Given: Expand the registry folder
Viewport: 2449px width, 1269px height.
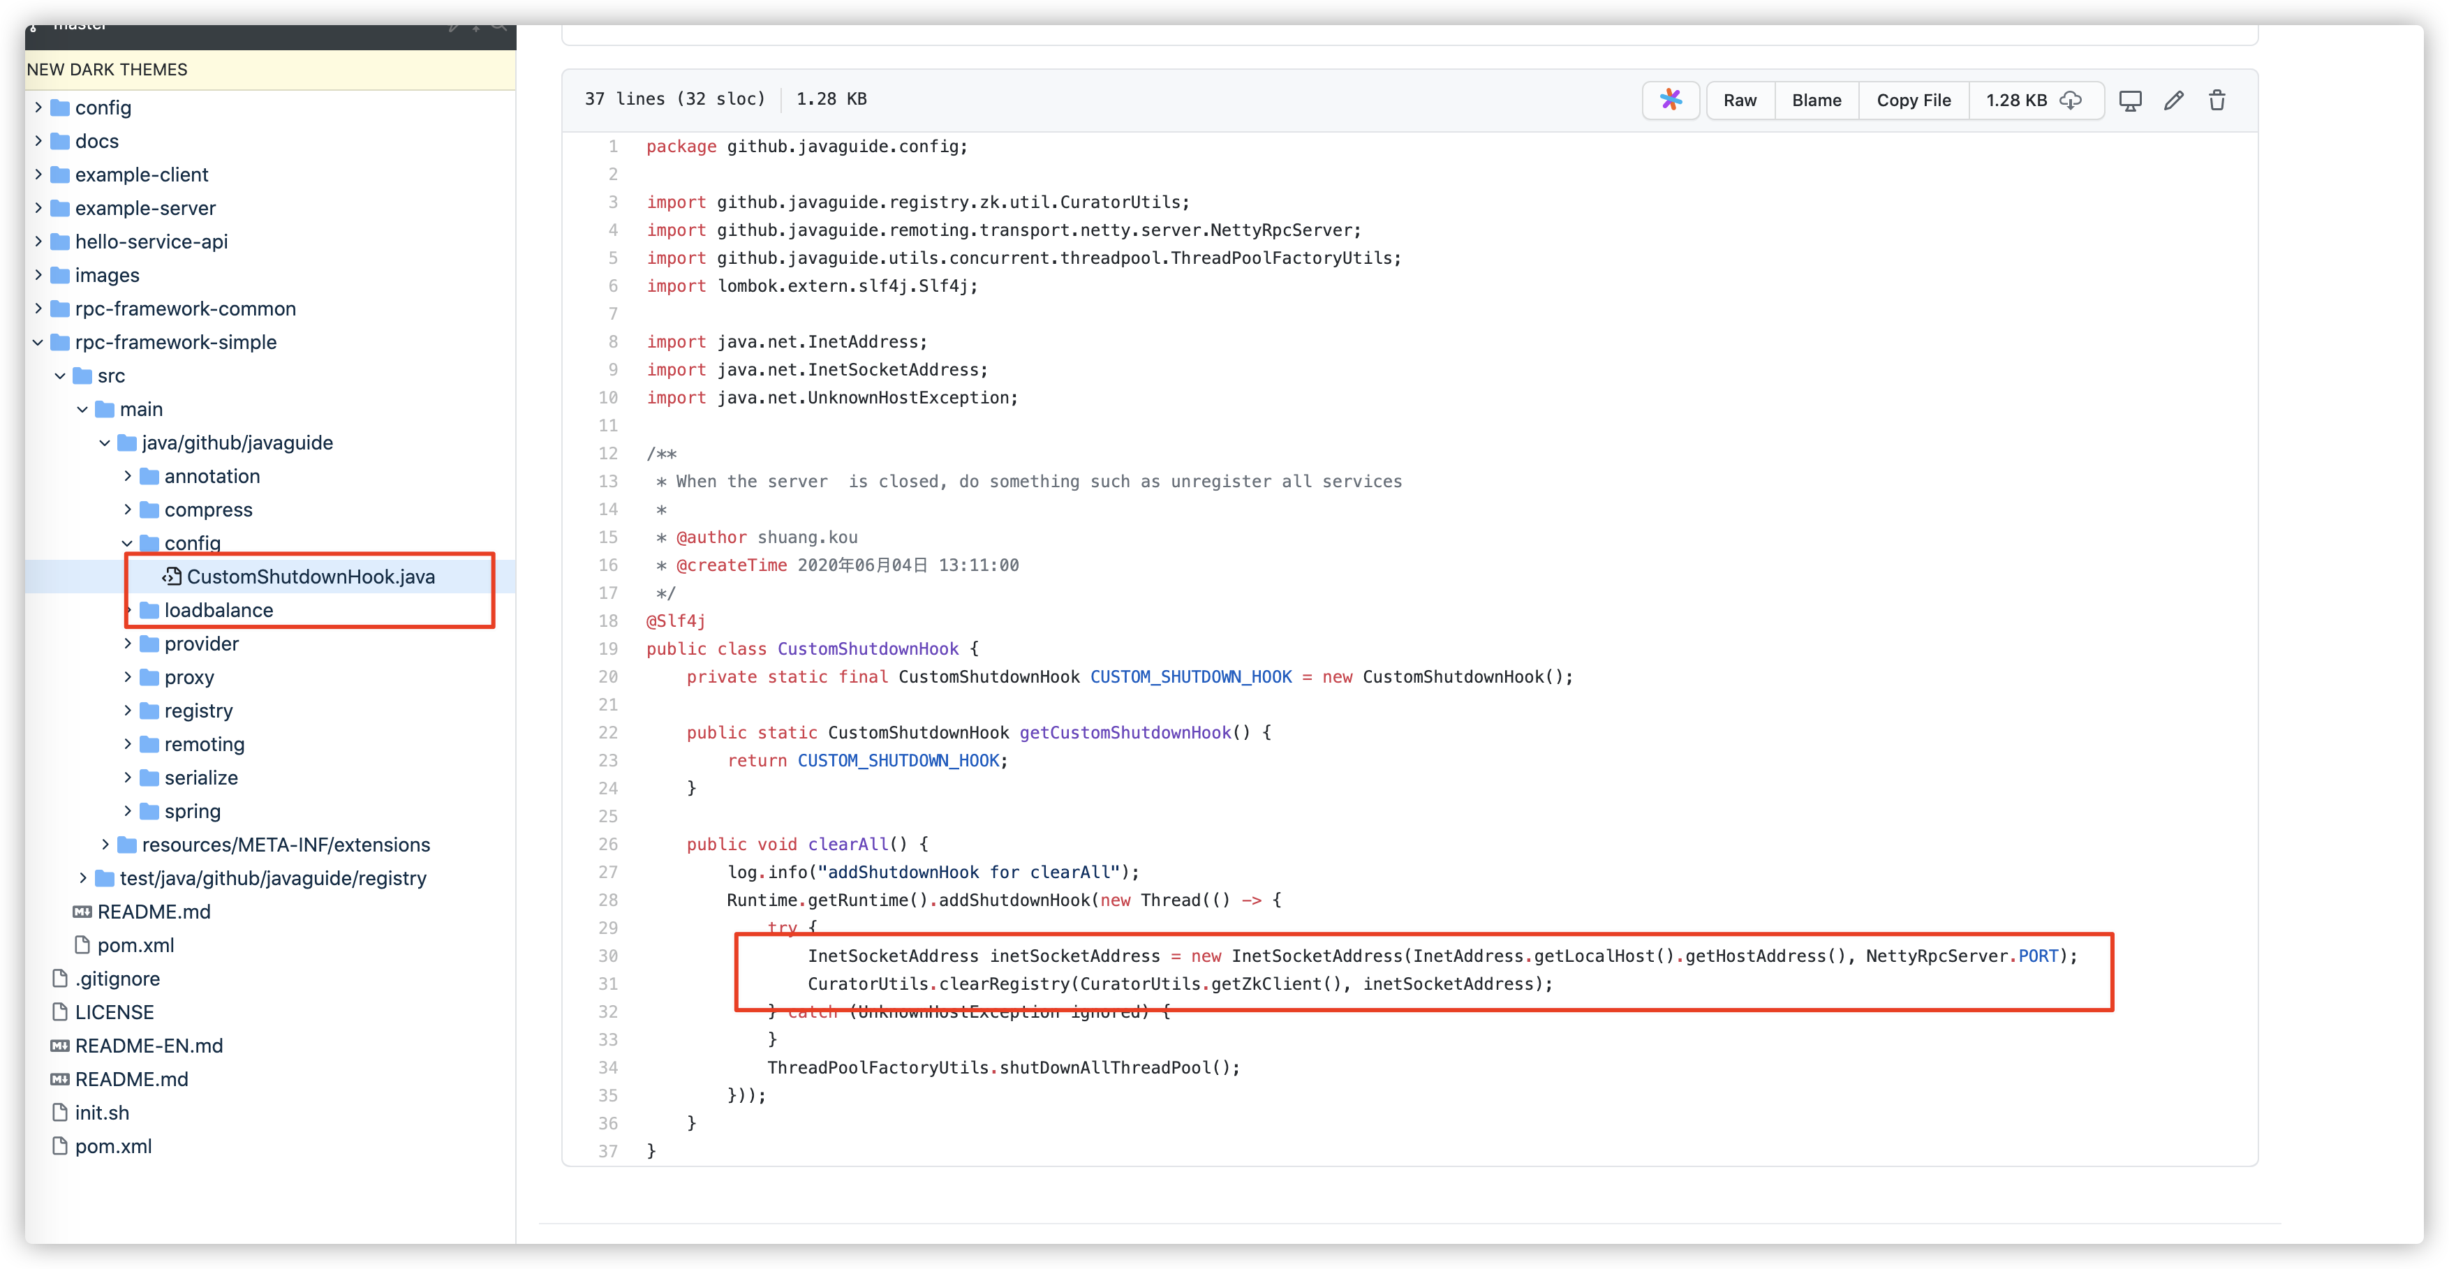Looking at the screenshot, I should tap(129, 710).
